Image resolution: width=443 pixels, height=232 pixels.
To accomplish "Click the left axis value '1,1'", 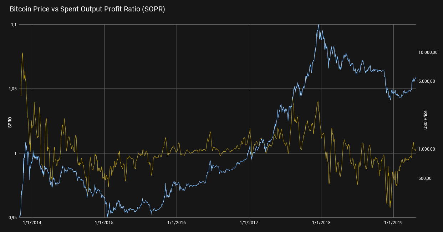I will tap(14, 25).
